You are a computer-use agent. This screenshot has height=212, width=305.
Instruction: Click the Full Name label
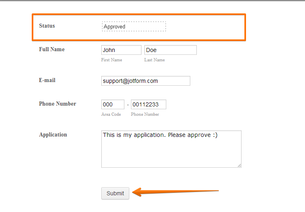click(52, 50)
